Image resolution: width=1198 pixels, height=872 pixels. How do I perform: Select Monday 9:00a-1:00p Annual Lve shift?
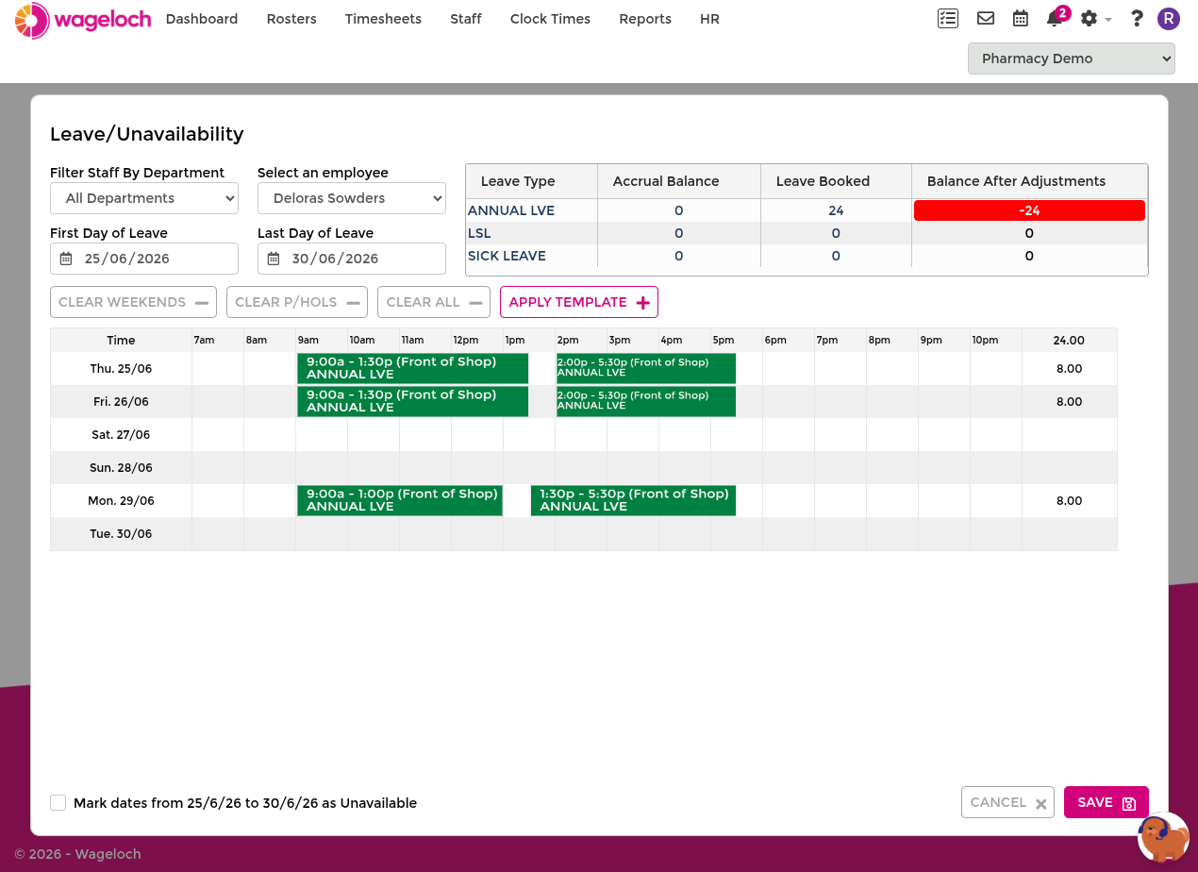[x=400, y=500]
